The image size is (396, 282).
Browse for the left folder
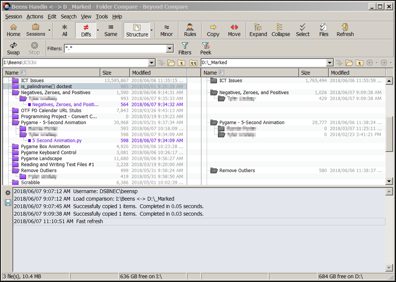pyautogui.click(x=171, y=63)
